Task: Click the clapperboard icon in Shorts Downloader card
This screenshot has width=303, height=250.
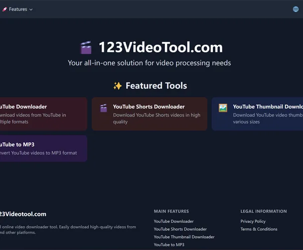Action: pos(104,108)
